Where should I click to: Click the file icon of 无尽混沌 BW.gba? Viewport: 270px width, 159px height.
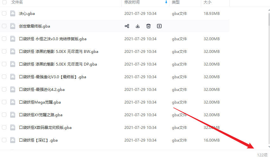coord(13,51)
